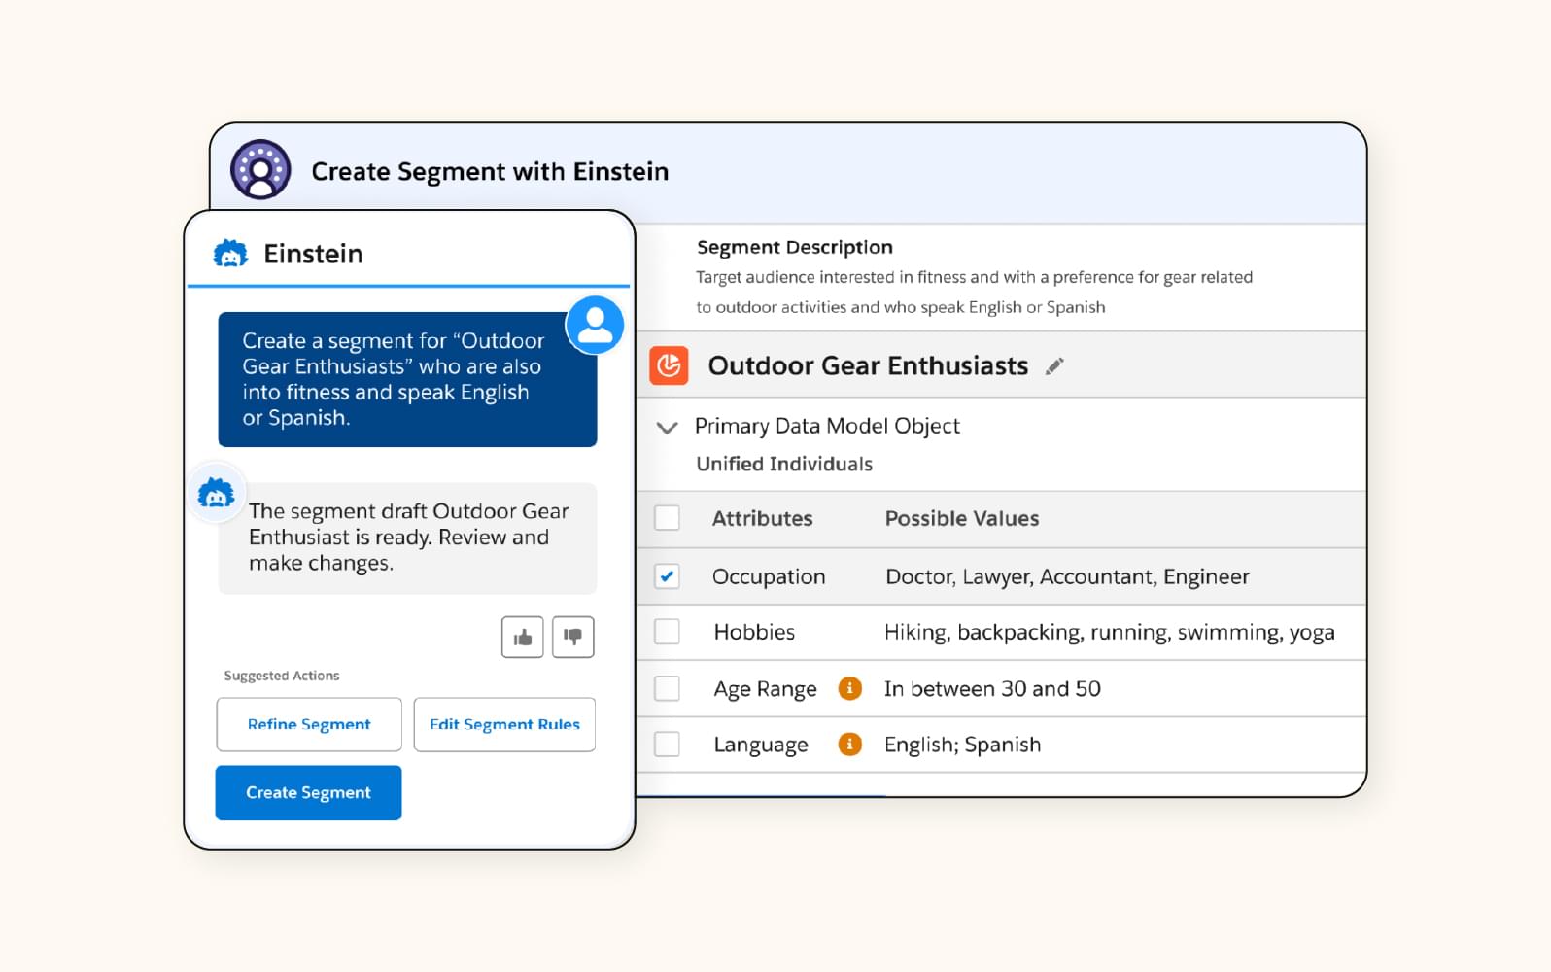Click the segment description paragraph text

(x=974, y=292)
